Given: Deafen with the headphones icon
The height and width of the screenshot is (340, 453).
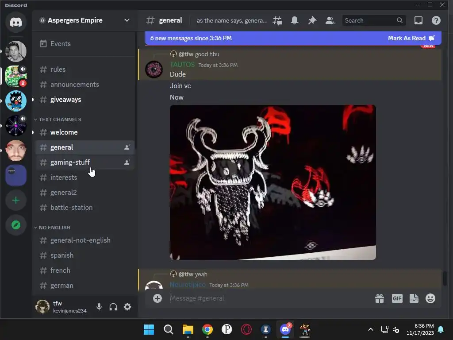Looking at the screenshot, I should pos(113,307).
